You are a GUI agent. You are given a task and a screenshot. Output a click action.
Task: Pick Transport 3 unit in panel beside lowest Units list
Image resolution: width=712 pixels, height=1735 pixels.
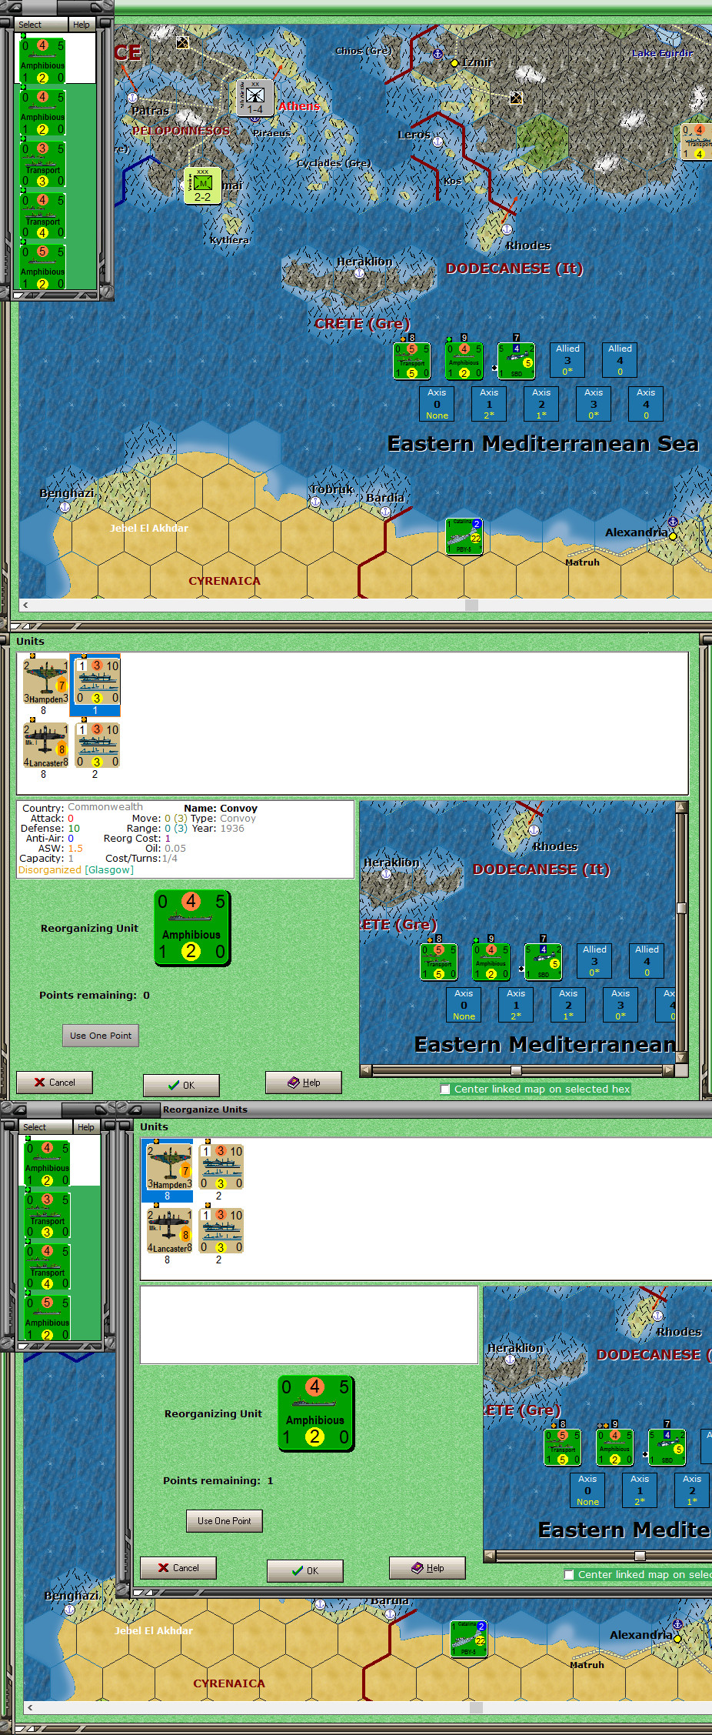pyautogui.click(x=48, y=1216)
